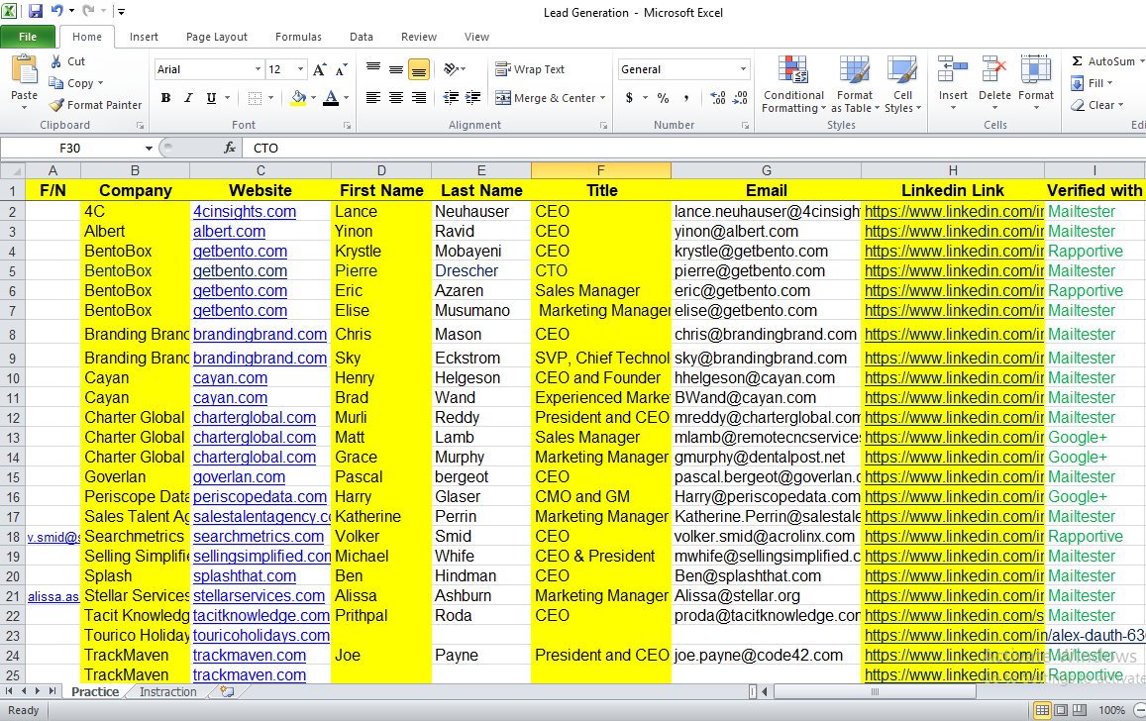Expand the Merge & Center dropdown arrow
The height and width of the screenshot is (721, 1146).
603,98
